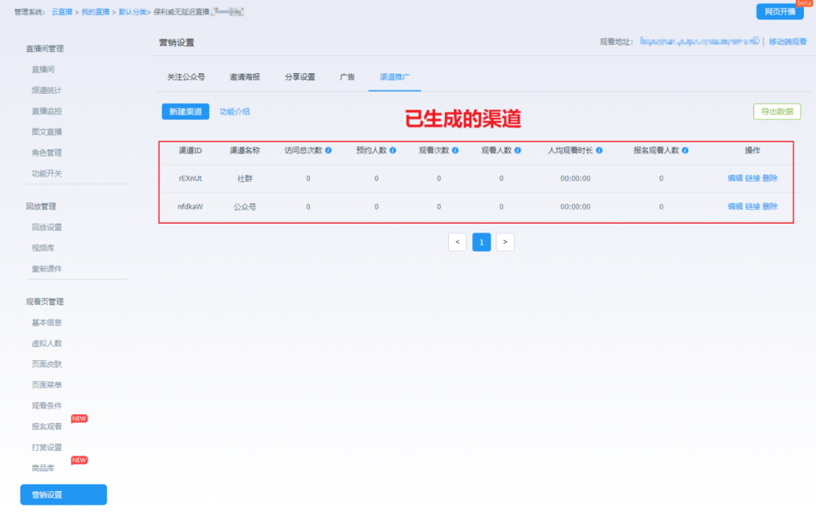Viewport: 816px width, 516px height.
Task: Switch to the 关注公众号 tab
Action: (186, 77)
